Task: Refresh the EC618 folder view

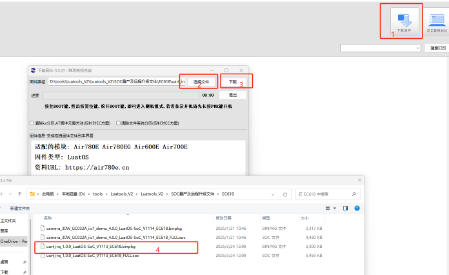Action: coord(285,194)
